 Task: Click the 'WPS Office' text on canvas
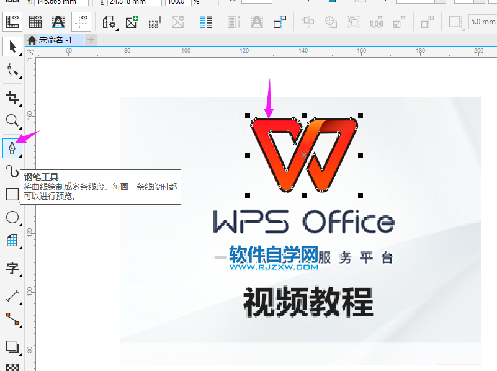304,221
